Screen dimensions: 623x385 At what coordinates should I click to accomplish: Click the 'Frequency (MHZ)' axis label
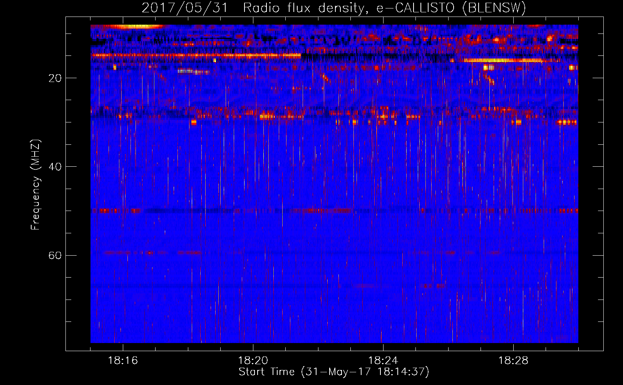click(x=35, y=185)
